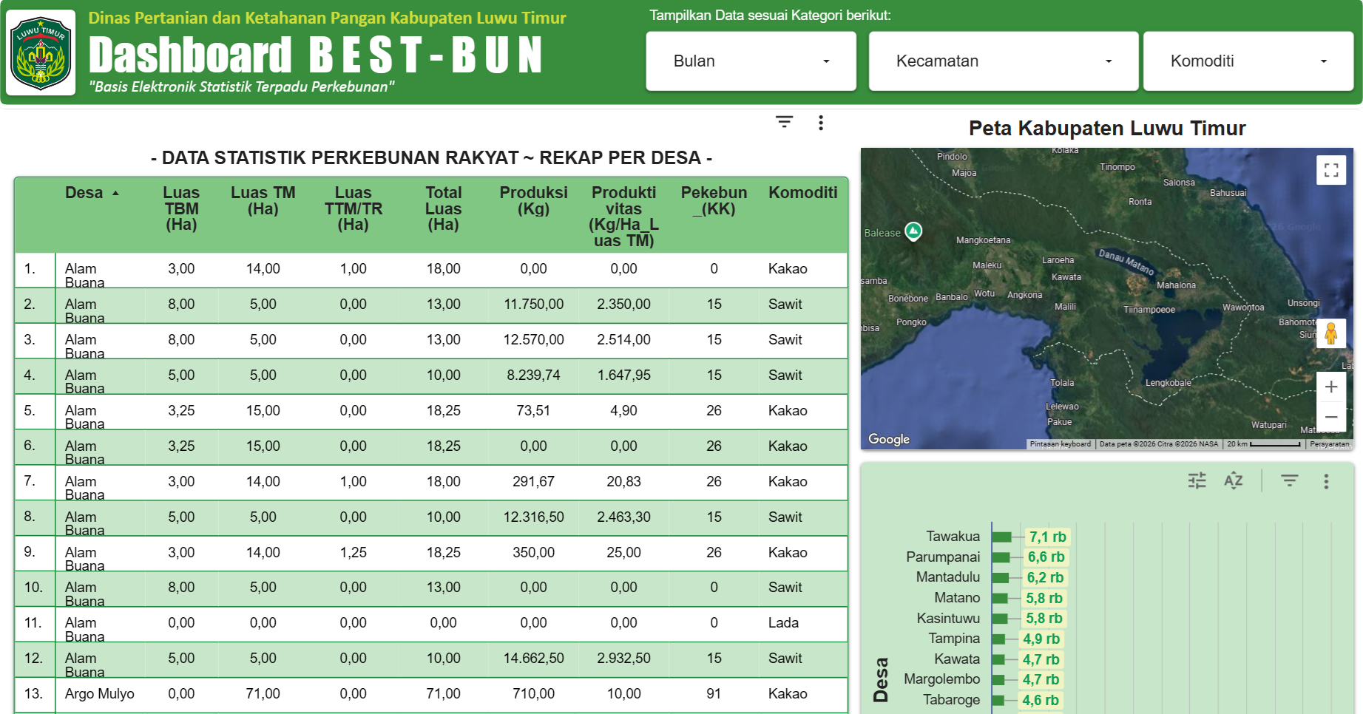
Task: Open the Persyaratan terms link on the map
Action: tap(1329, 444)
